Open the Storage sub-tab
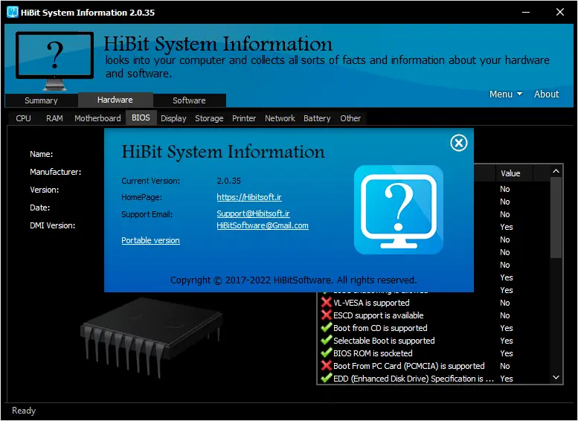The height and width of the screenshot is (421, 578). (x=209, y=118)
